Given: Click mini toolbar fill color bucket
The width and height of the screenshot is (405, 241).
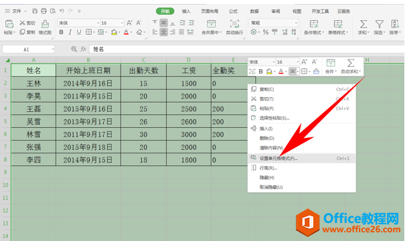Looking at the screenshot, I should [x=269, y=72].
